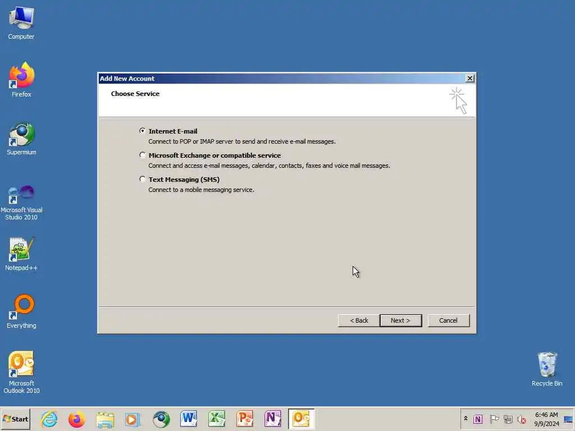This screenshot has width=575, height=431.
Task: Click the 'Connect to a mobile messaging service' text
Action: pos(201,190)
